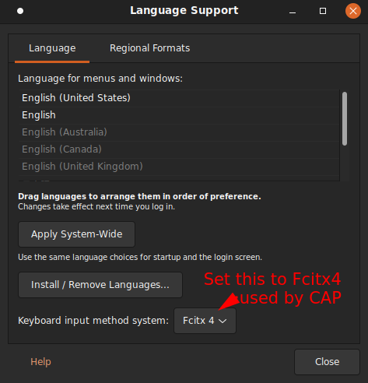Open the Regional Formats tab
368x383 pixels.
[x=149, y=48]
